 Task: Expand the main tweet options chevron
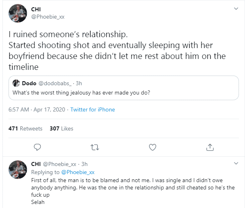tap(236, 8)
